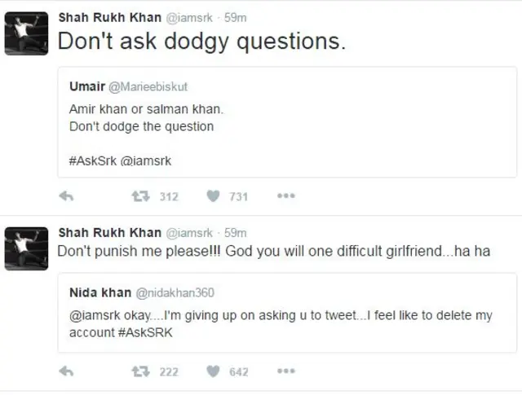Open the @iamsrk handle on the second tweet
Screen dimensions: 522x395
tap(189, 233)
